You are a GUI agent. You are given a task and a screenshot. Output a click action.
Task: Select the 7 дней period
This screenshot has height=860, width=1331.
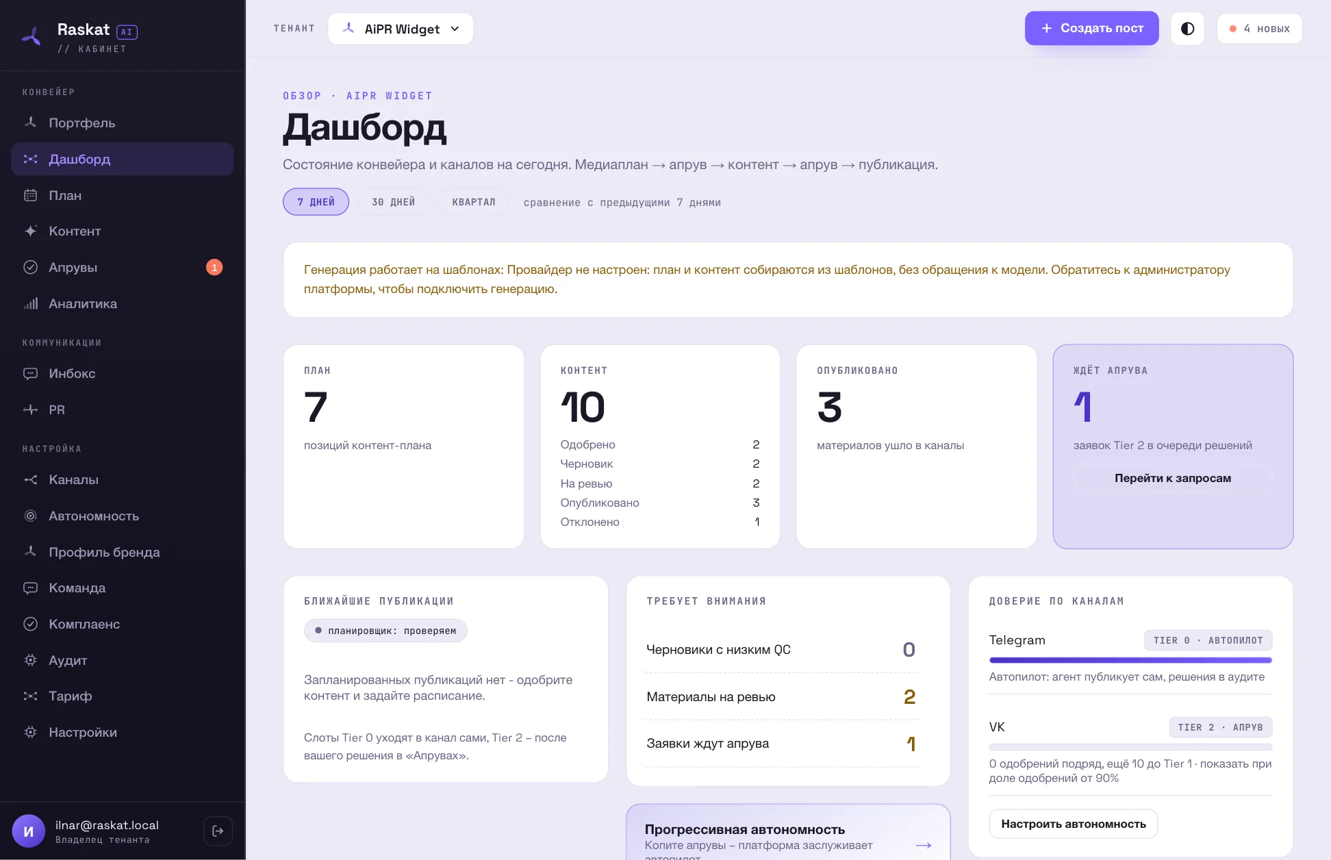(x=316, y=202)
